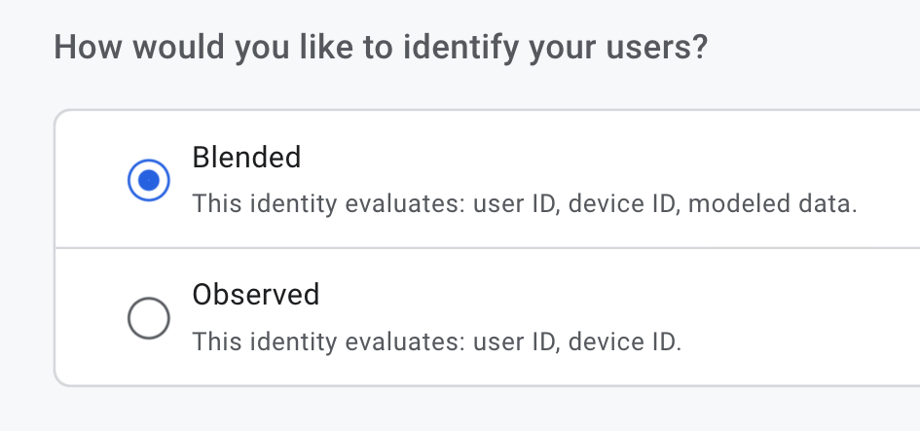This screenshot has height=431, width=920.
Task: Click the Blended description mentioning modeled data
Action: [524, 205]
